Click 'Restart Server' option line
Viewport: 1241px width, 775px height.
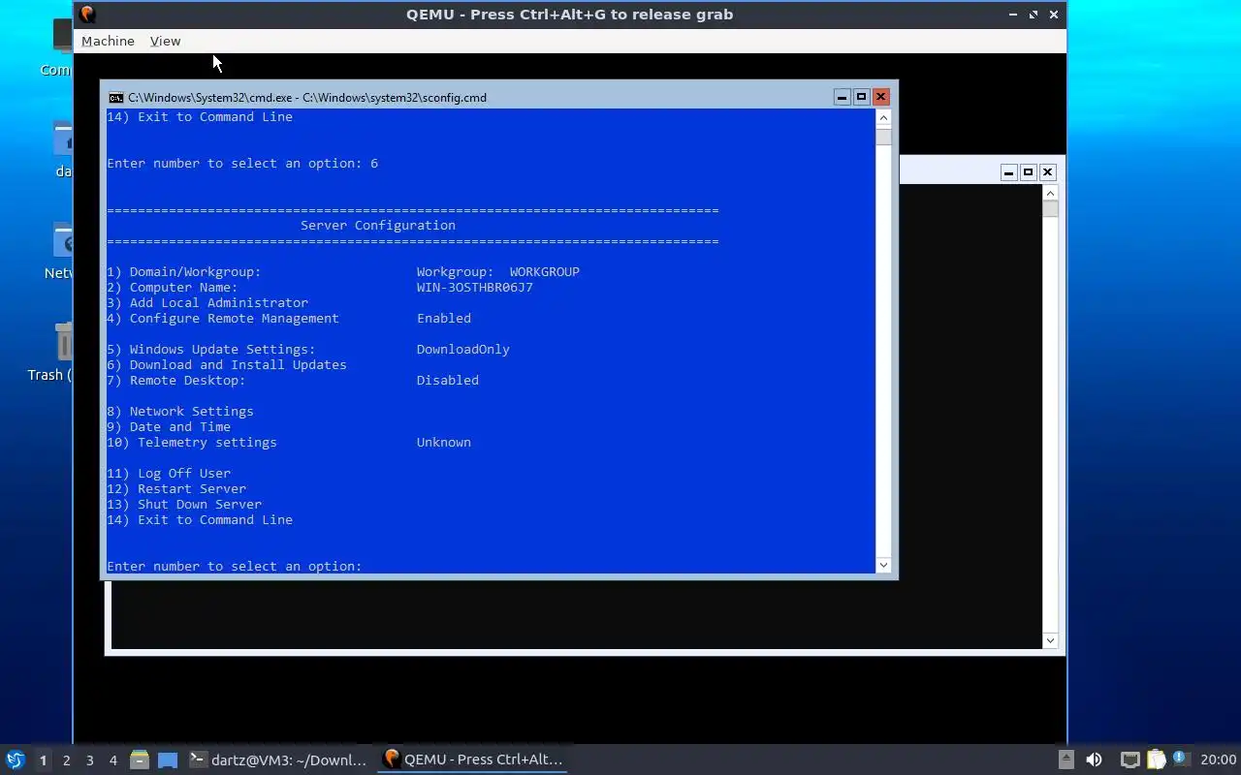coord(176,488)
